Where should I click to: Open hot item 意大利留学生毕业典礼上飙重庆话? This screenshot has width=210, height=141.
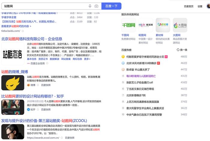pos(145,108)
